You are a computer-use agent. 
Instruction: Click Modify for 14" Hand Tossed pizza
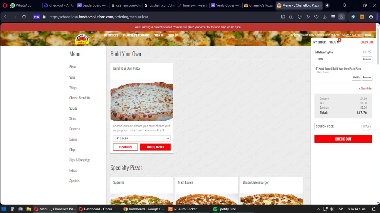[x=356, y=78]
